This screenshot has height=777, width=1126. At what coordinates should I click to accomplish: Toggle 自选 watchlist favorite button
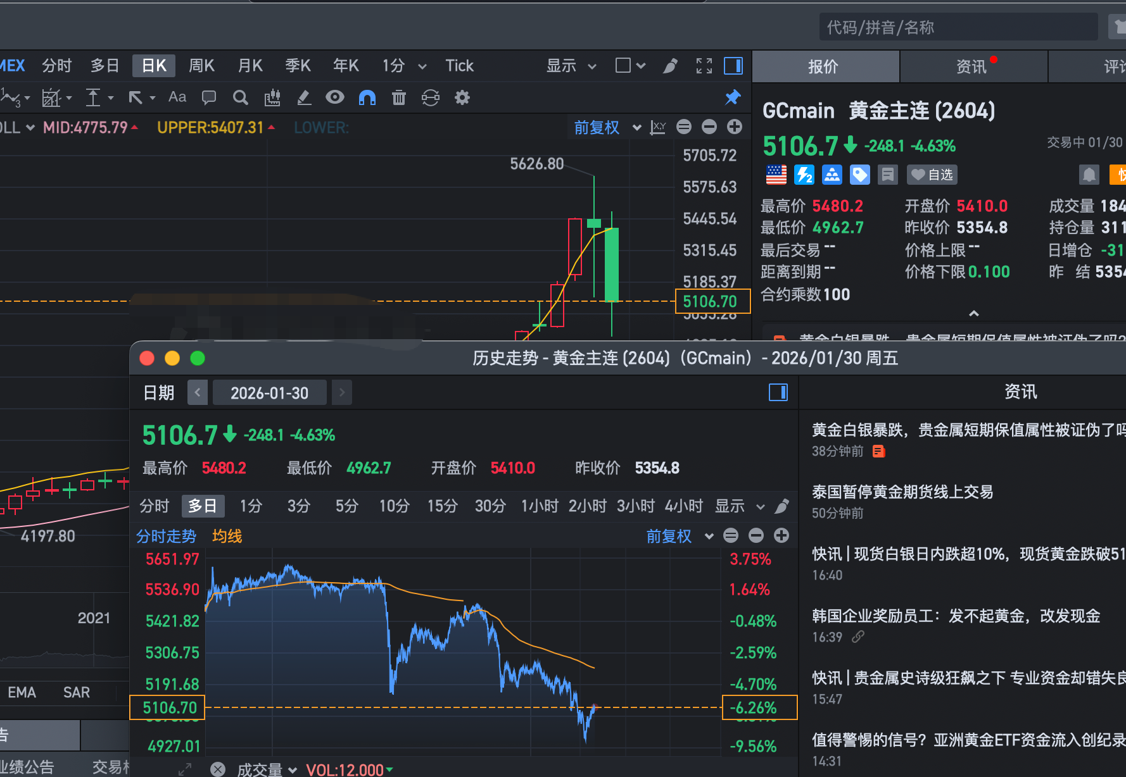(x=932, y=175)
